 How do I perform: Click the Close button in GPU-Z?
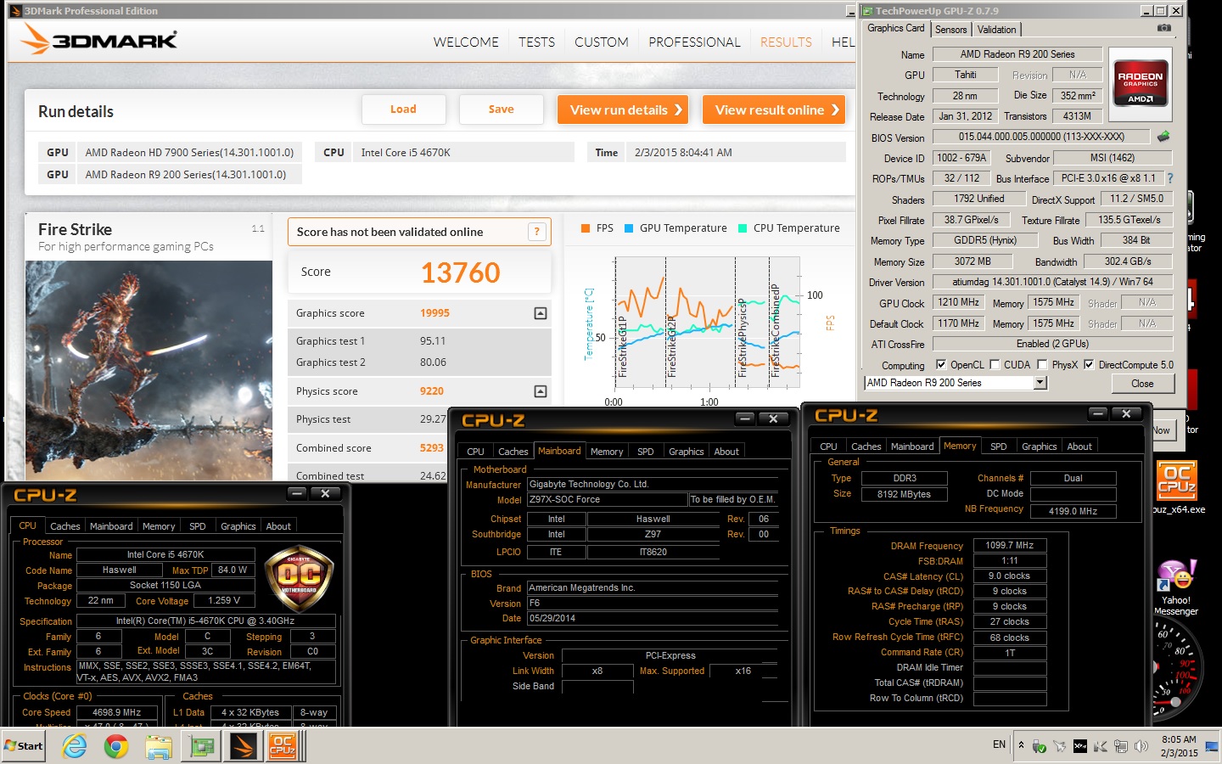pyautogui.click(x=1142, y=384)
